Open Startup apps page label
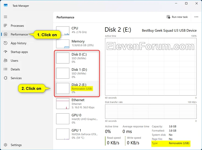The height and width of the screenshot is (150, 202). pos(19,52)
